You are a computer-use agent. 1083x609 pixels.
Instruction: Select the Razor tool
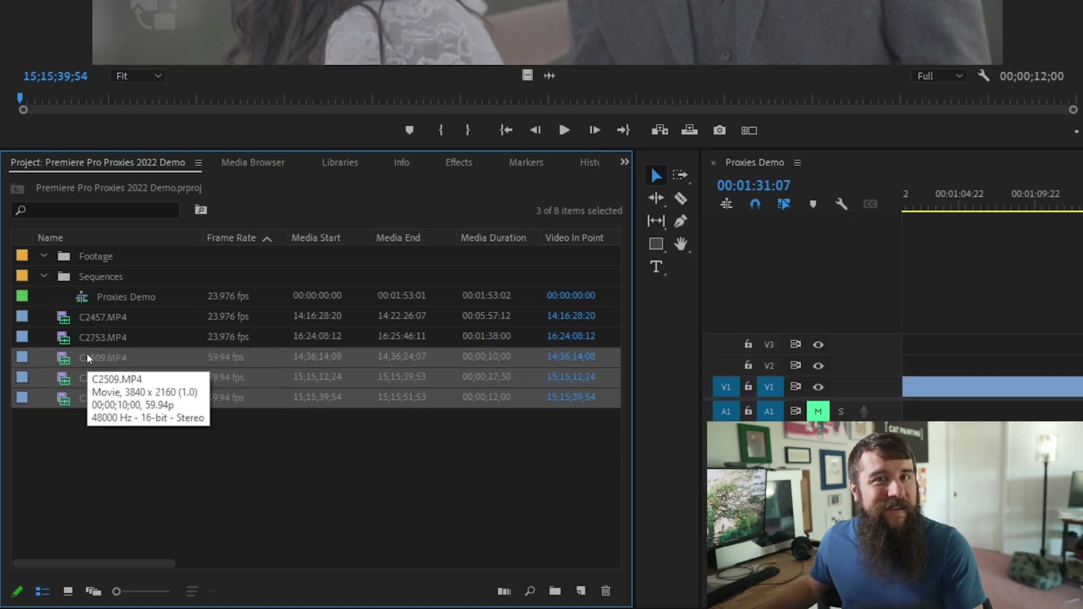[680, 198]
